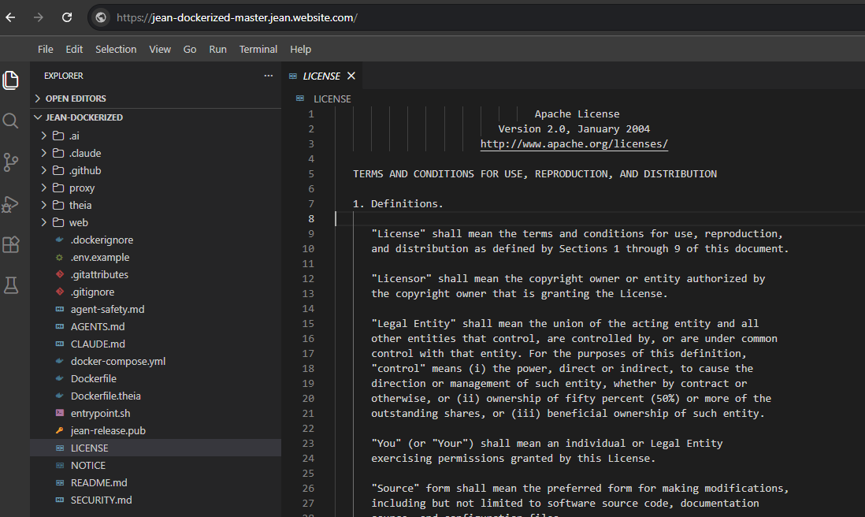Click the '1. Definitions.' text line

[398, 203]
